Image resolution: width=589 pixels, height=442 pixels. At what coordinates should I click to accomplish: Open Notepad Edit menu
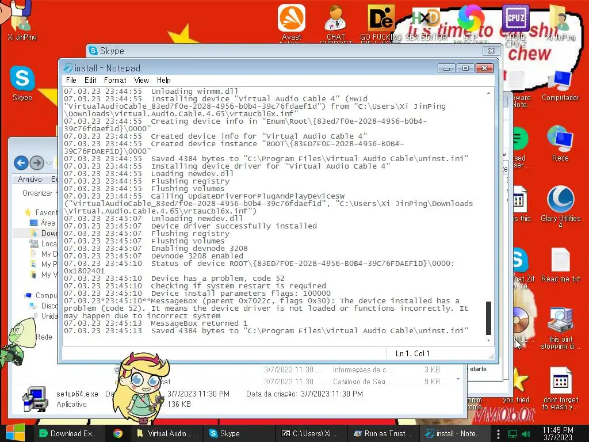pyautogui.click(x=90, y=80)
